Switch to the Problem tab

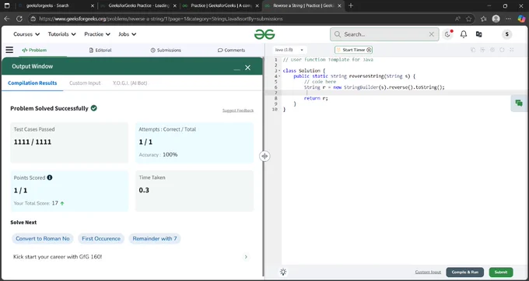34,50
